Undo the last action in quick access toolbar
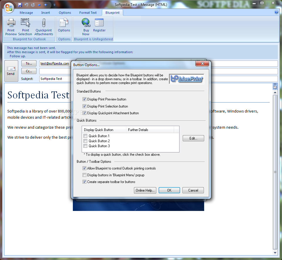Image resolution: width=282 pixels, height=260 pixels. pos(26,5)
